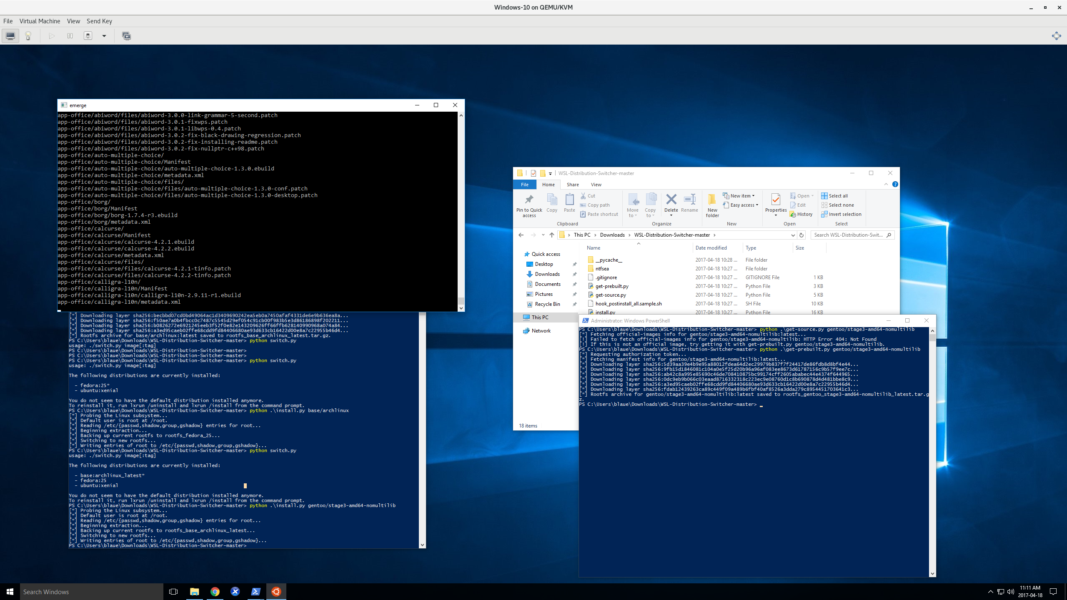The width and height of the screenshot is (1067, 600).
Task: Click the Paste icon in Explorer ribbon
Action: (569, 203)
